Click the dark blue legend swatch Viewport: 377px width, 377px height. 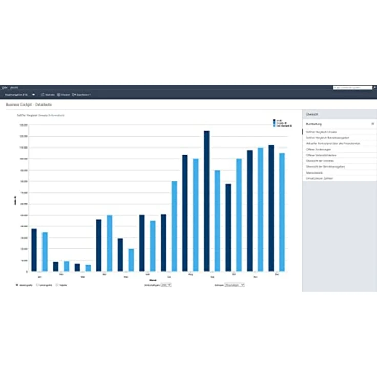coord(274,120)
